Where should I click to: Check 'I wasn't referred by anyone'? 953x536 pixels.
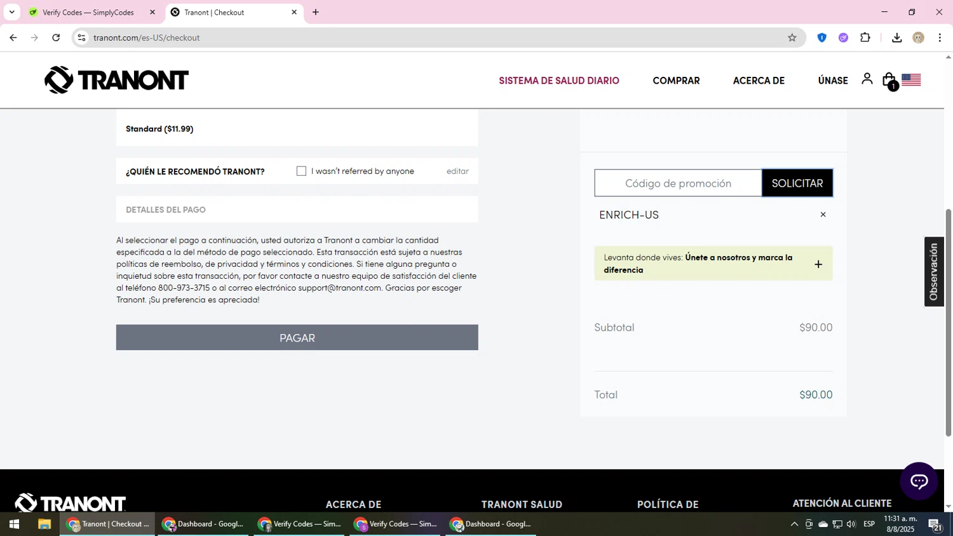point(301,171)
